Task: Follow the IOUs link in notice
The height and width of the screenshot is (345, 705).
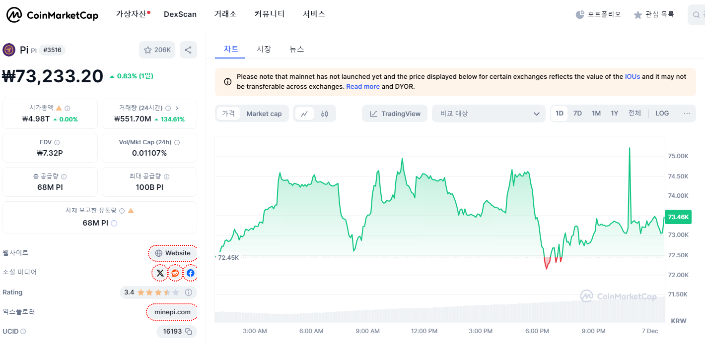Action: coord(633,76)
